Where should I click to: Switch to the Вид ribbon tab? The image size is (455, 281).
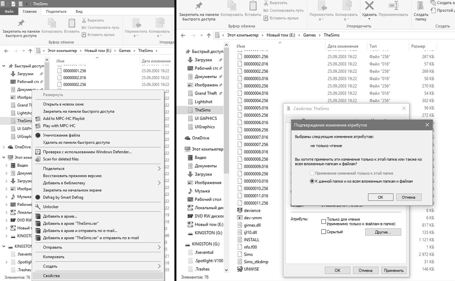click(x=79, y=11)
